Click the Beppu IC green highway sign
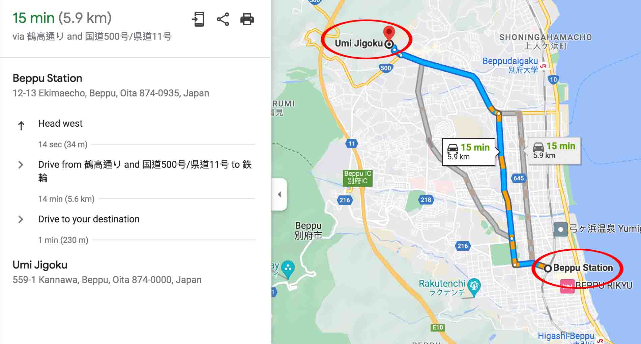Viewport: 641px width, 344px height. 358,178
